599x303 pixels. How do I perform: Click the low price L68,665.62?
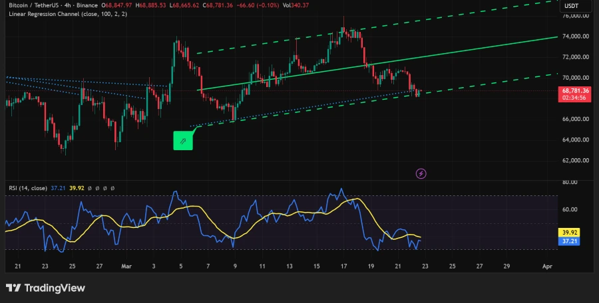click(x=184, y=5)
